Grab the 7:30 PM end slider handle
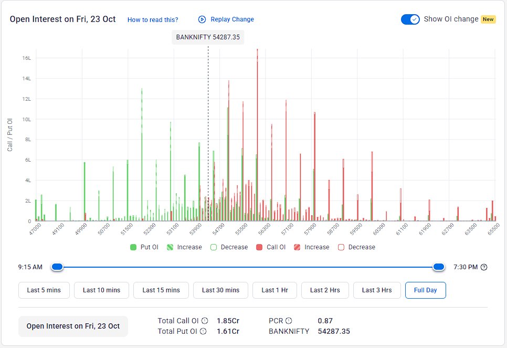507x348 pixels. coord(439,267)
